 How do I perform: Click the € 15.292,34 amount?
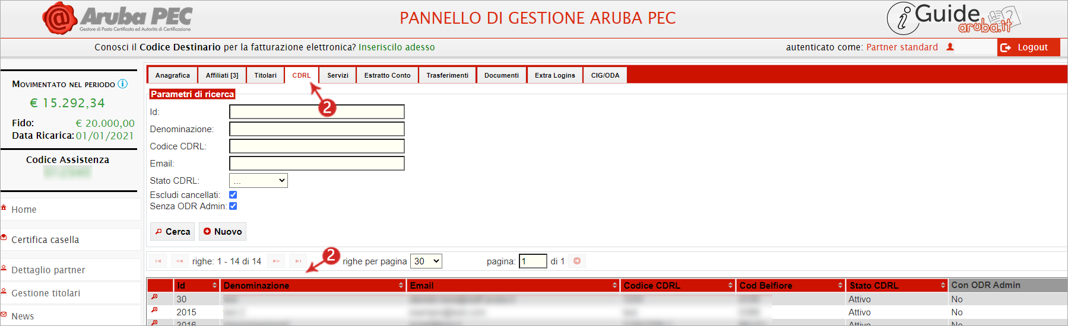coord(67,103)
